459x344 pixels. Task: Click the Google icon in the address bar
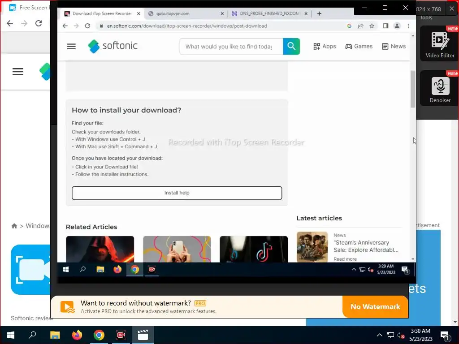pyautogui.click(x=349, y=26)
